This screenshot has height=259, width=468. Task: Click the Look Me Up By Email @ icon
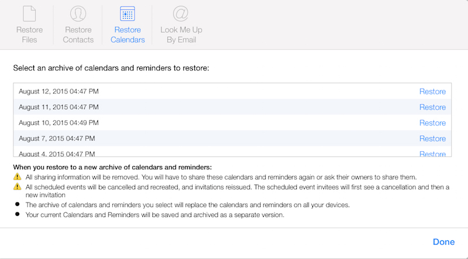click(181, 13)
